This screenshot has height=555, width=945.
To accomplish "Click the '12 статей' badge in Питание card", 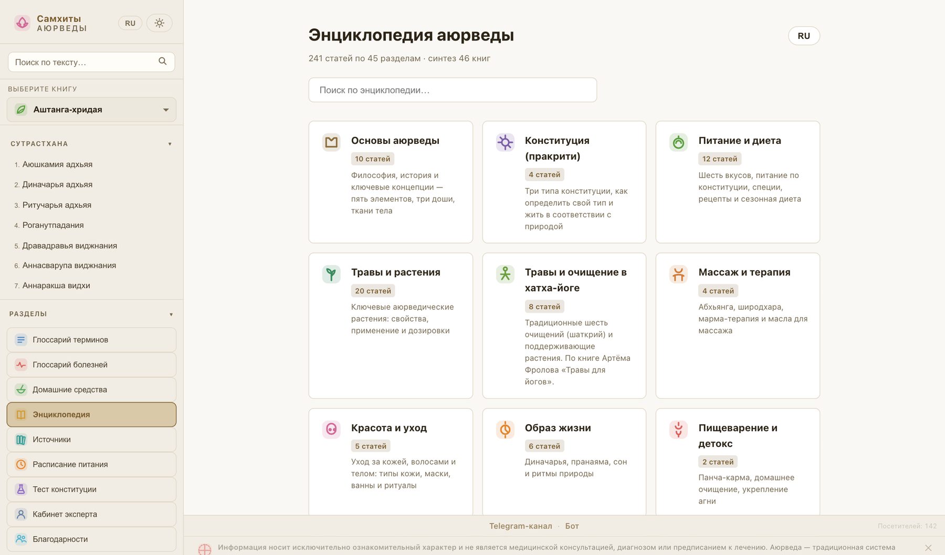I will point(720,159).
